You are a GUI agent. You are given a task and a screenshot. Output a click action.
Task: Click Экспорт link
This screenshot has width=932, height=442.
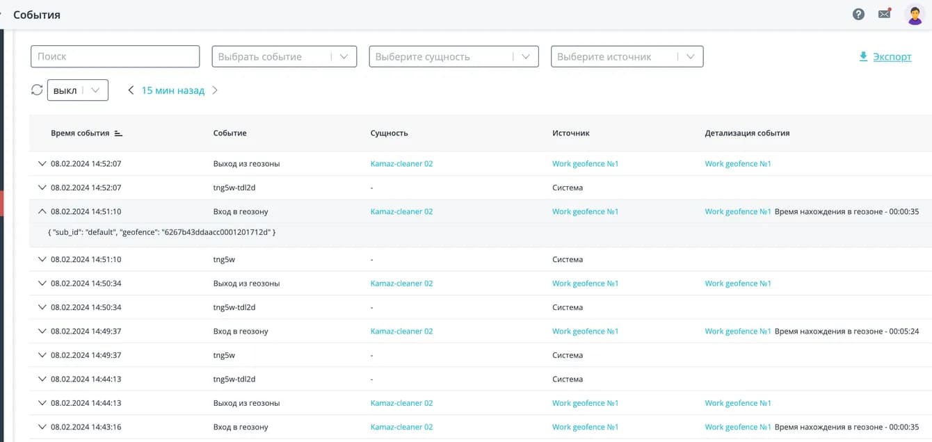[x=892, y=57]
